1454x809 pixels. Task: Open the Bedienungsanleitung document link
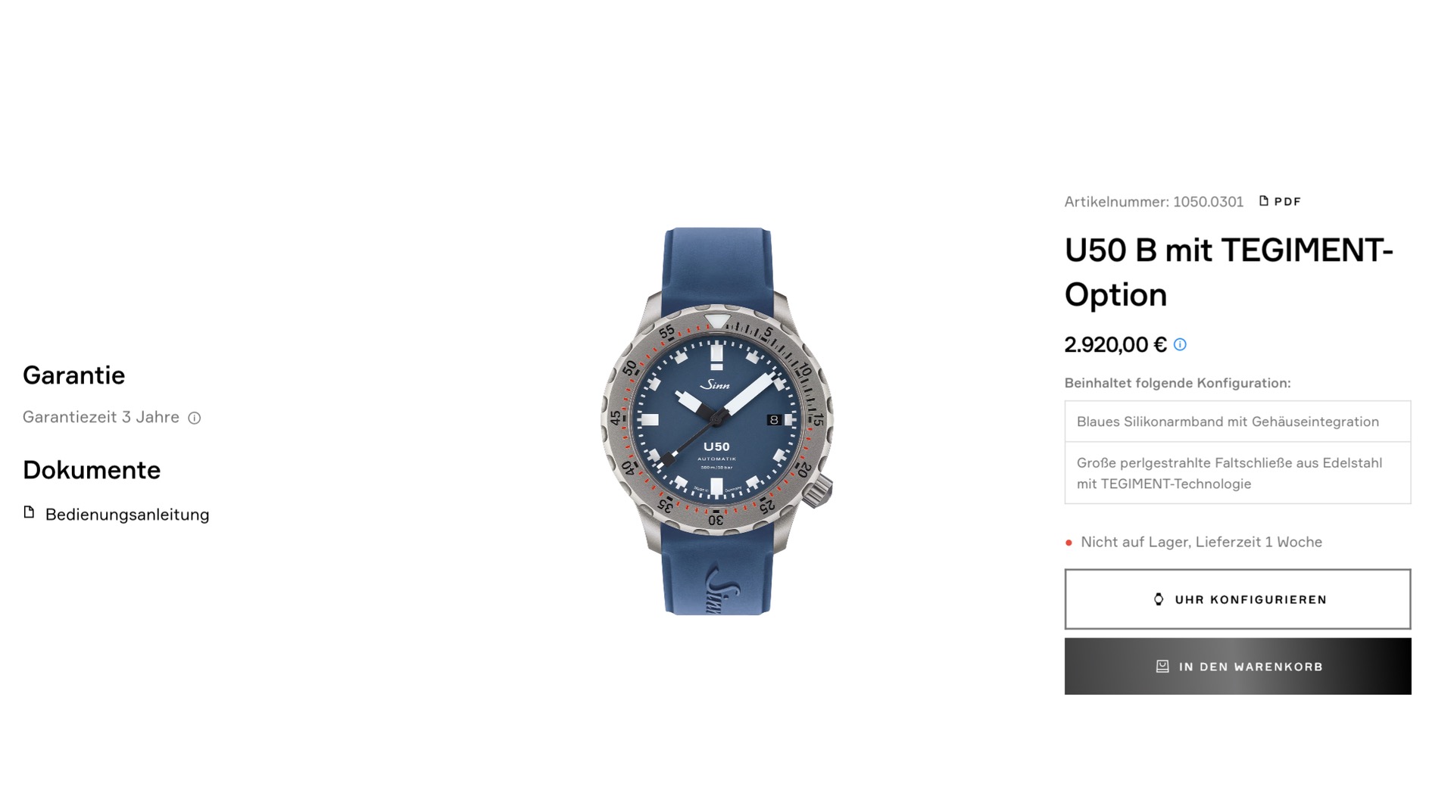point(127,515)
